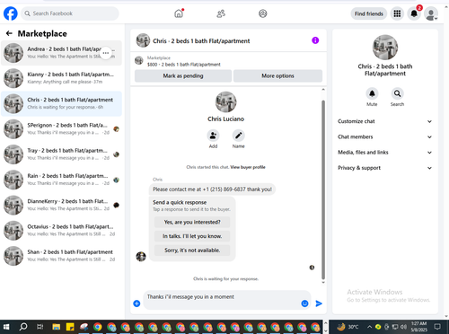Image resolution: width=449 pixels, height=334 pixels.
Task: Click the phone number message bubble
Action: [212, 189]
